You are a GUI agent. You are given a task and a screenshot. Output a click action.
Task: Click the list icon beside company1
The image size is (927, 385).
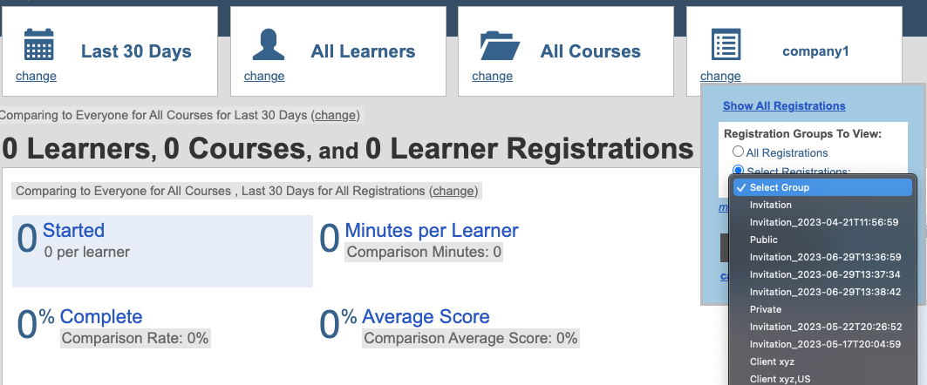click(726, 44)
